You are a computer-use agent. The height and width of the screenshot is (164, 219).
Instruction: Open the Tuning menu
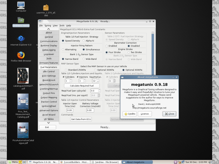tap(48, 26)
